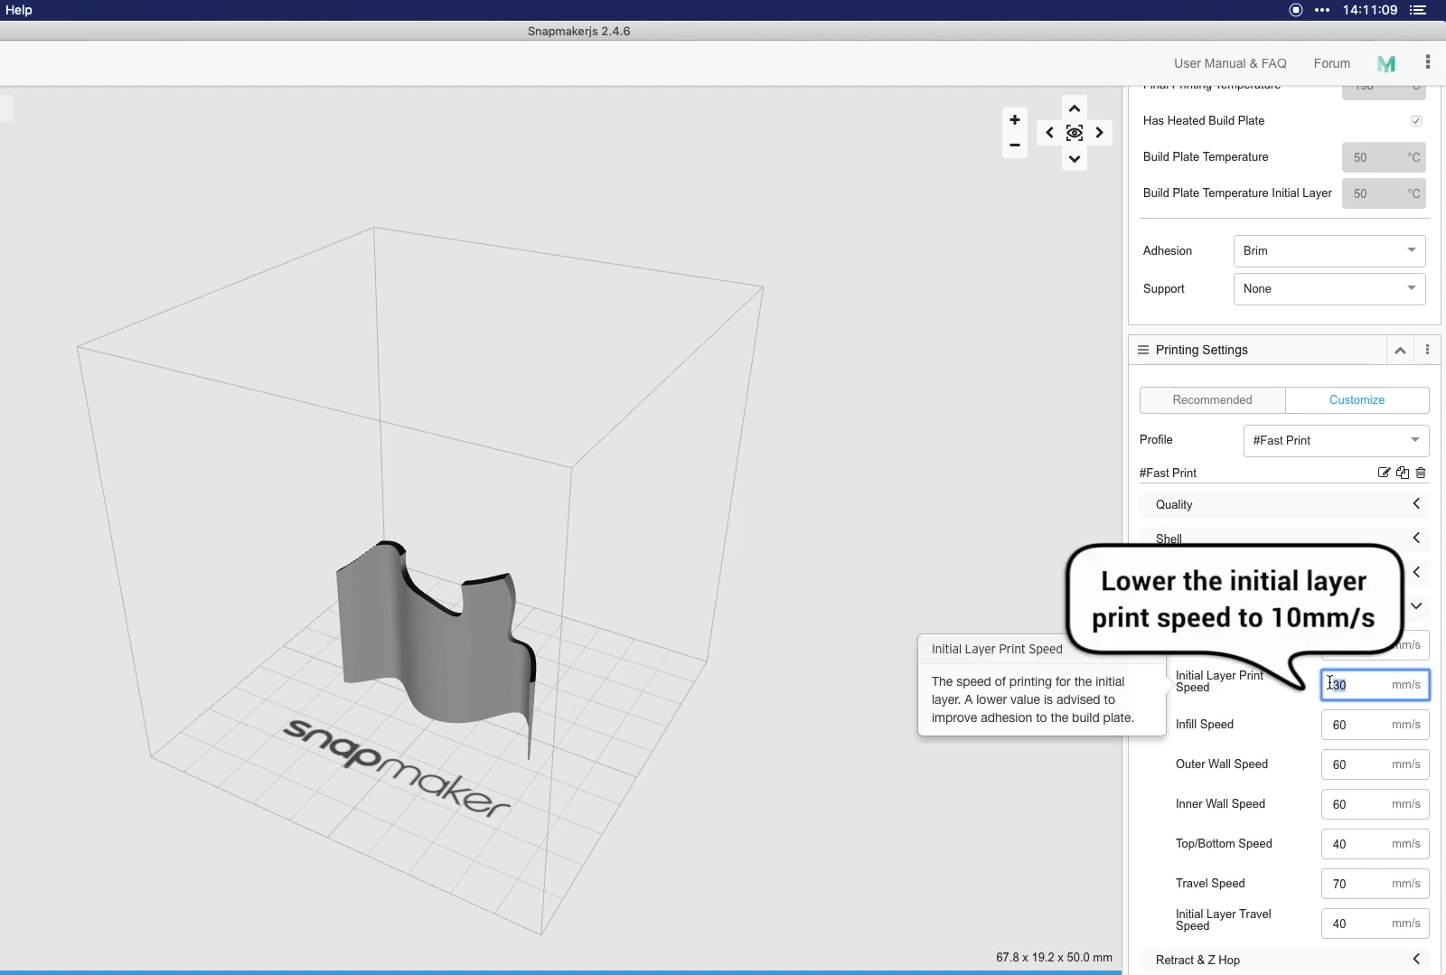Click the Infill Speed input field
Viewport: 1446px width, 975px height.
tap(1374, 724)
